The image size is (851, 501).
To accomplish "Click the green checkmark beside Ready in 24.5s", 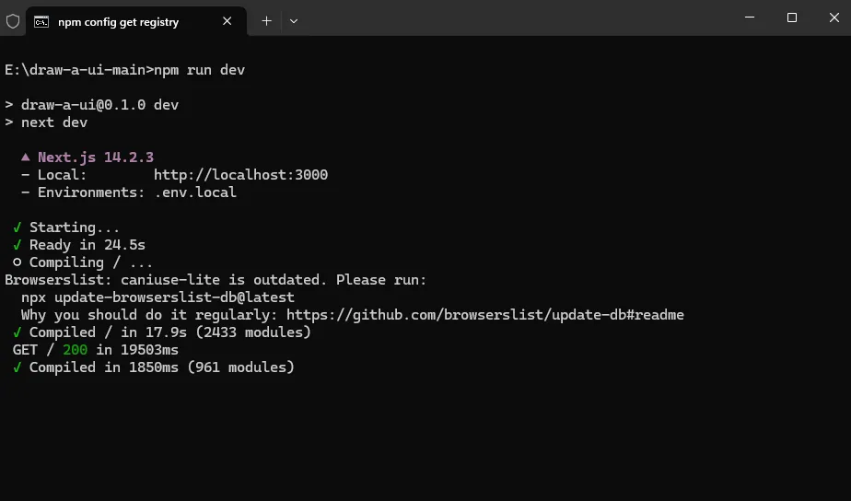I will pyautogui.click(x=17, y=245).
